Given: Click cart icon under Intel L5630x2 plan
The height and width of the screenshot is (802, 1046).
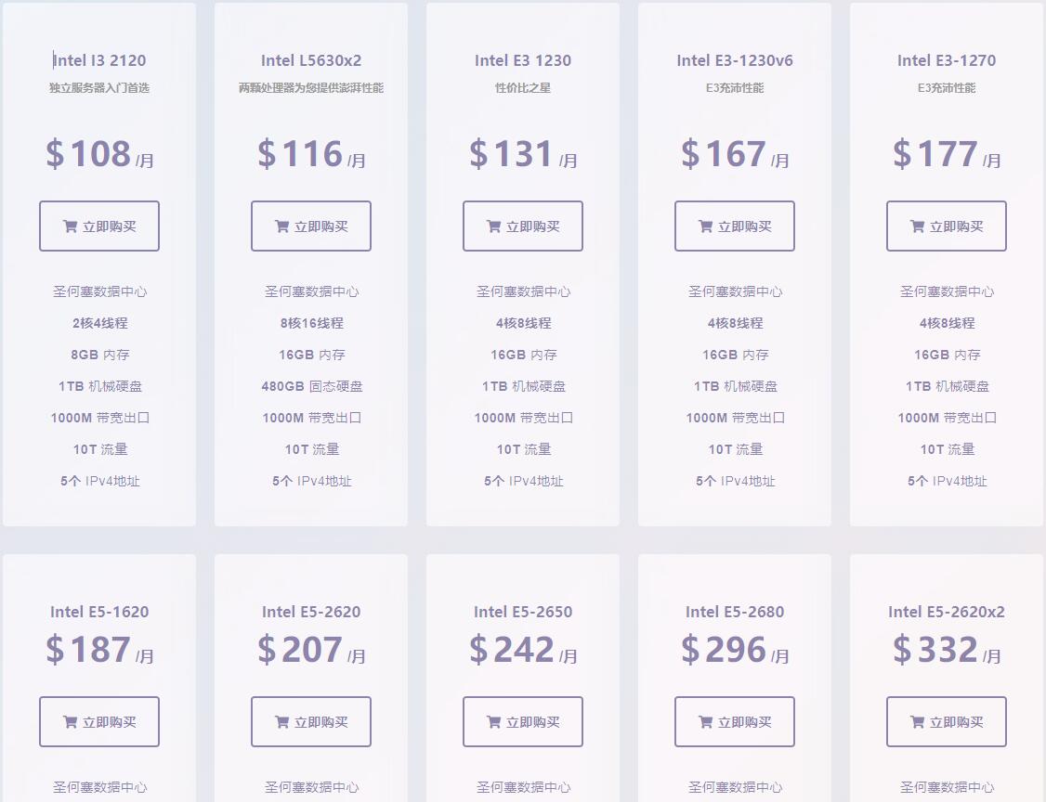Looking at the screenshot, I should click(281, 226).
